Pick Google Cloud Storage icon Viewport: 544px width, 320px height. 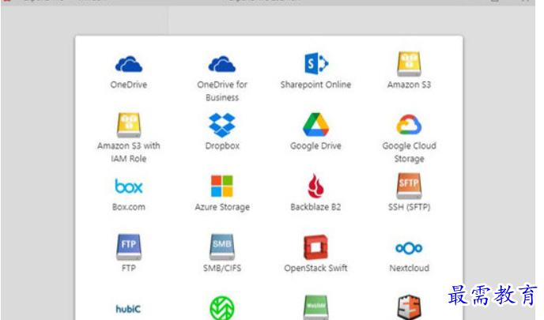pos(409,125)
